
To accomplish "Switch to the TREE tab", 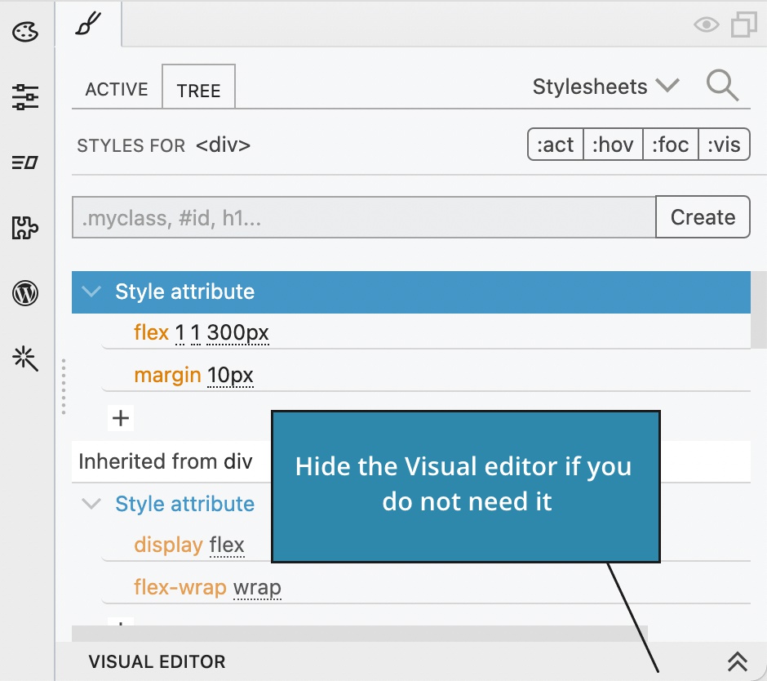I will point(198,87).
